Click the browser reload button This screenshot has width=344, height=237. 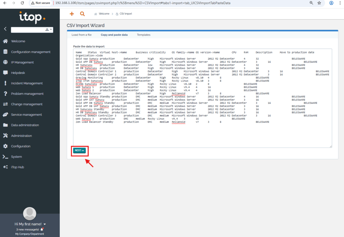(22, 3)
